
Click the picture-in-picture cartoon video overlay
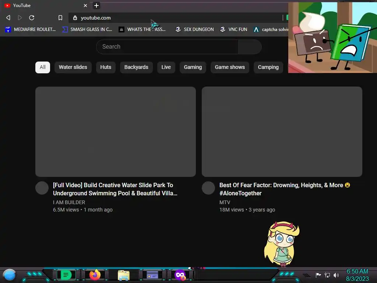point(332,38)
